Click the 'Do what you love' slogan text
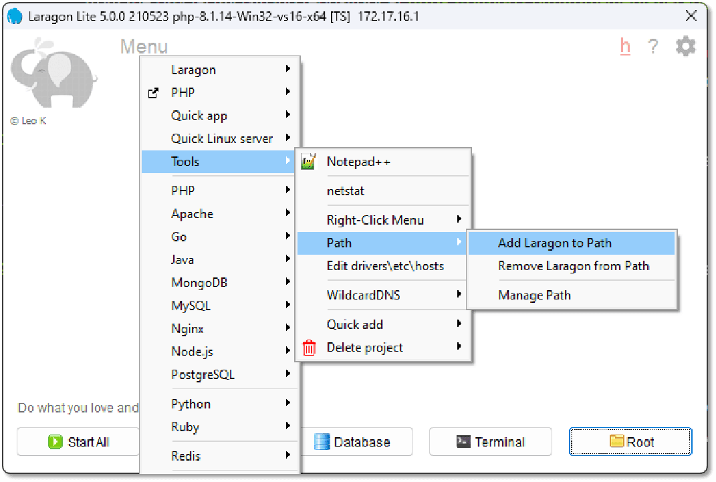This screenshot has width=716, height=482. point(78,408)
